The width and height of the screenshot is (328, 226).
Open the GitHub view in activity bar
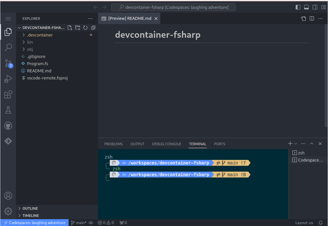[x=8, y=126]
